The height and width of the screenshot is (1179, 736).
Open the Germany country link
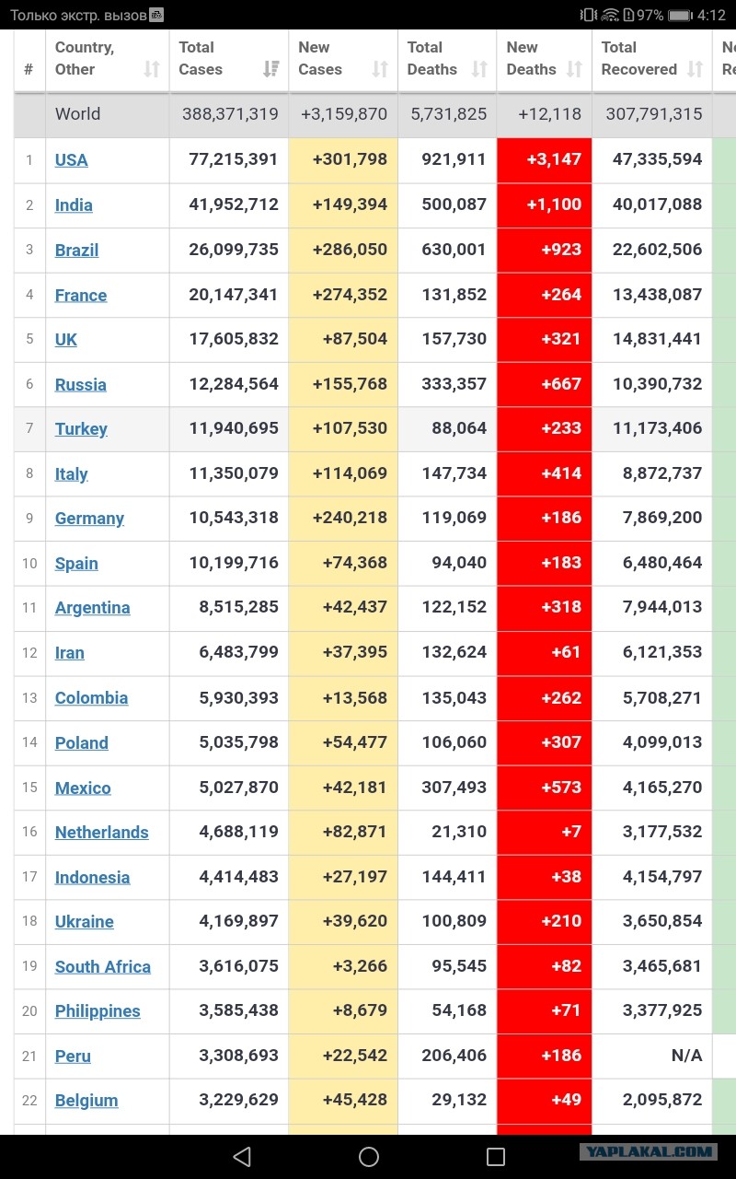89,519
